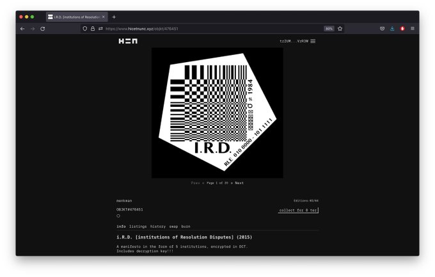
Task: Open the downloads arrow icon
Action: tap(392, 29)
